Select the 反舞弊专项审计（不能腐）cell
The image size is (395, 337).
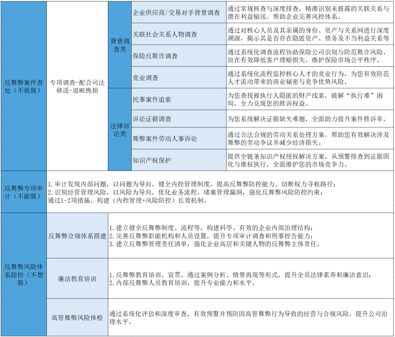(x=24, y=192)
